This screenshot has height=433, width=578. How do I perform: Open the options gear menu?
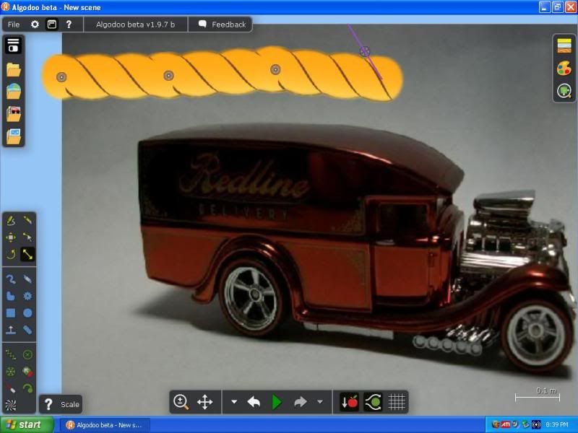pos(35,25)
